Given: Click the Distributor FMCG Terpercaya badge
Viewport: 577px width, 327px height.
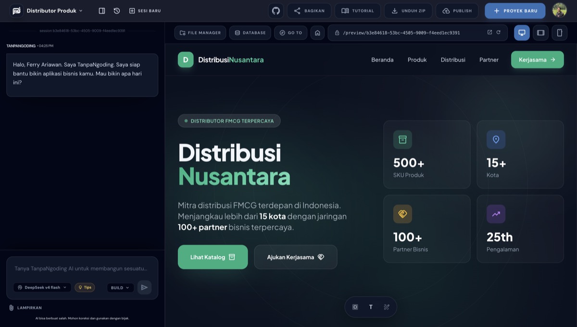Looking at the screenshot, I should (229, 121).
